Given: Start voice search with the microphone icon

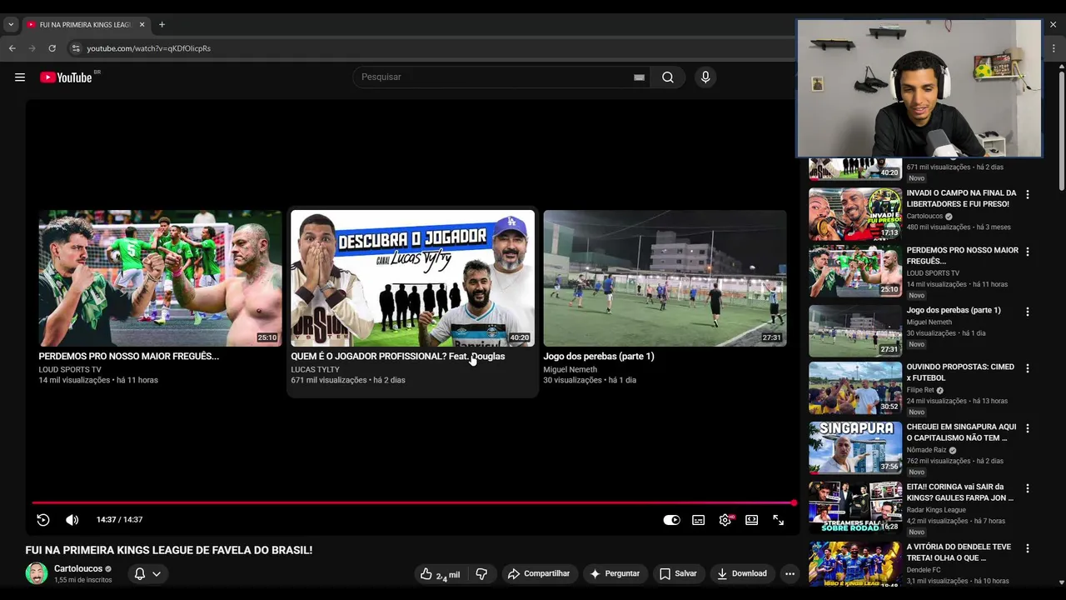Looking at the screenshot, I should point(705,77).
